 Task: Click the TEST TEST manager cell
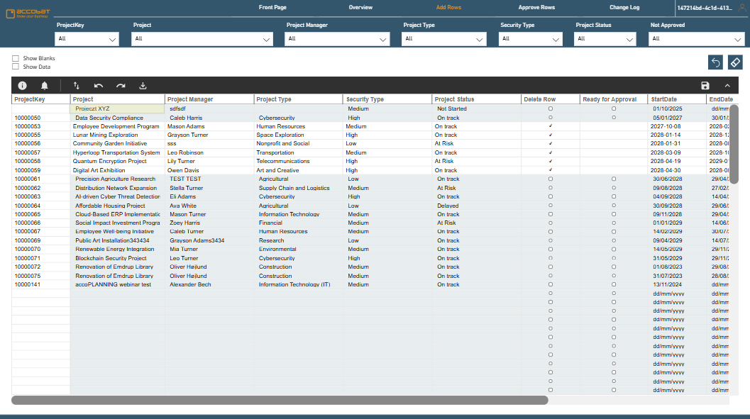click(209, 179)
